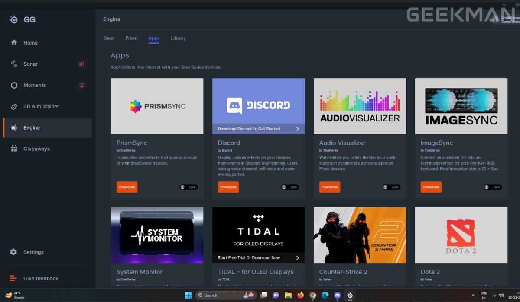This screenshot has height=302, width=520.
Task: Click the arrow on the TIDAL free trial banner
Action: point(298,258)
